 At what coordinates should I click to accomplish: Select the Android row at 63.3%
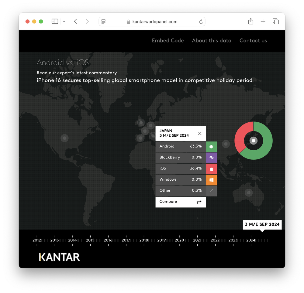pos(181,146)
